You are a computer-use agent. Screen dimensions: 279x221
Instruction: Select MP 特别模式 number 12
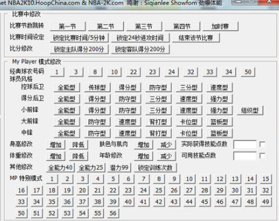[x=220, y=179]
